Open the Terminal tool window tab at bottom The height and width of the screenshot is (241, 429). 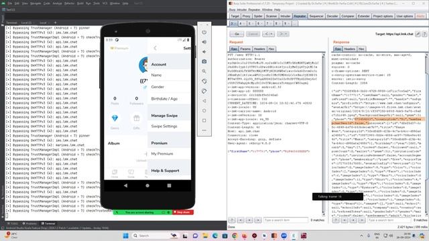(x=48, y=224)
